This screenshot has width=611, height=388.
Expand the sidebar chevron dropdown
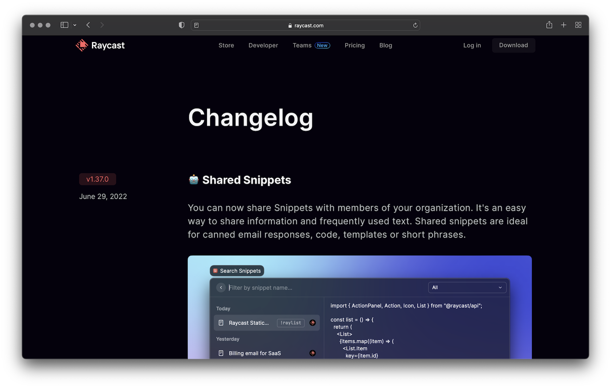pyautogui.click(x=75, y=25)
